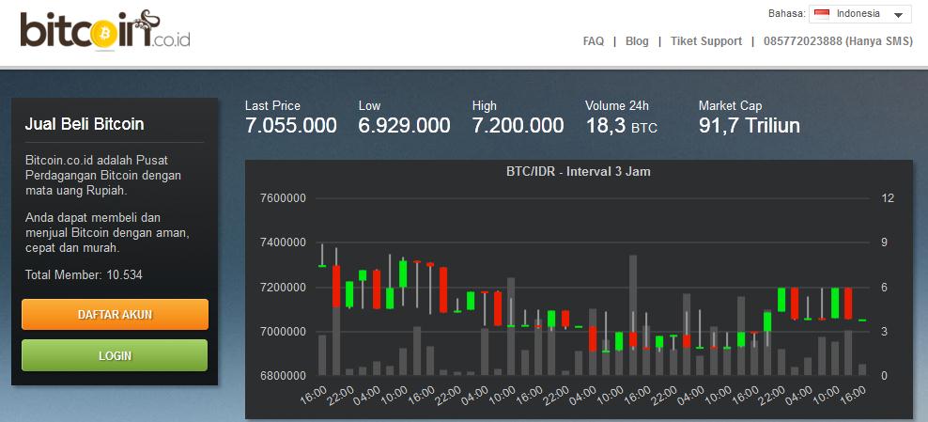The image size is (928, 422).
Task: Click the orange DAFTAR AKUN button
Action: click(x=115, y=314)
